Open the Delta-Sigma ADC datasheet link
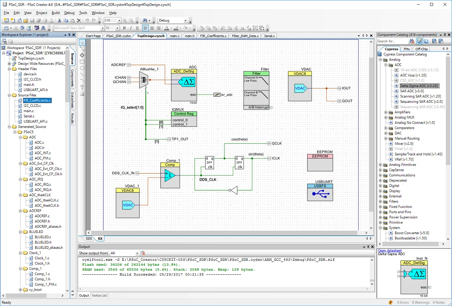The width and height of the screenshot is (452, 306). (390, 251)
